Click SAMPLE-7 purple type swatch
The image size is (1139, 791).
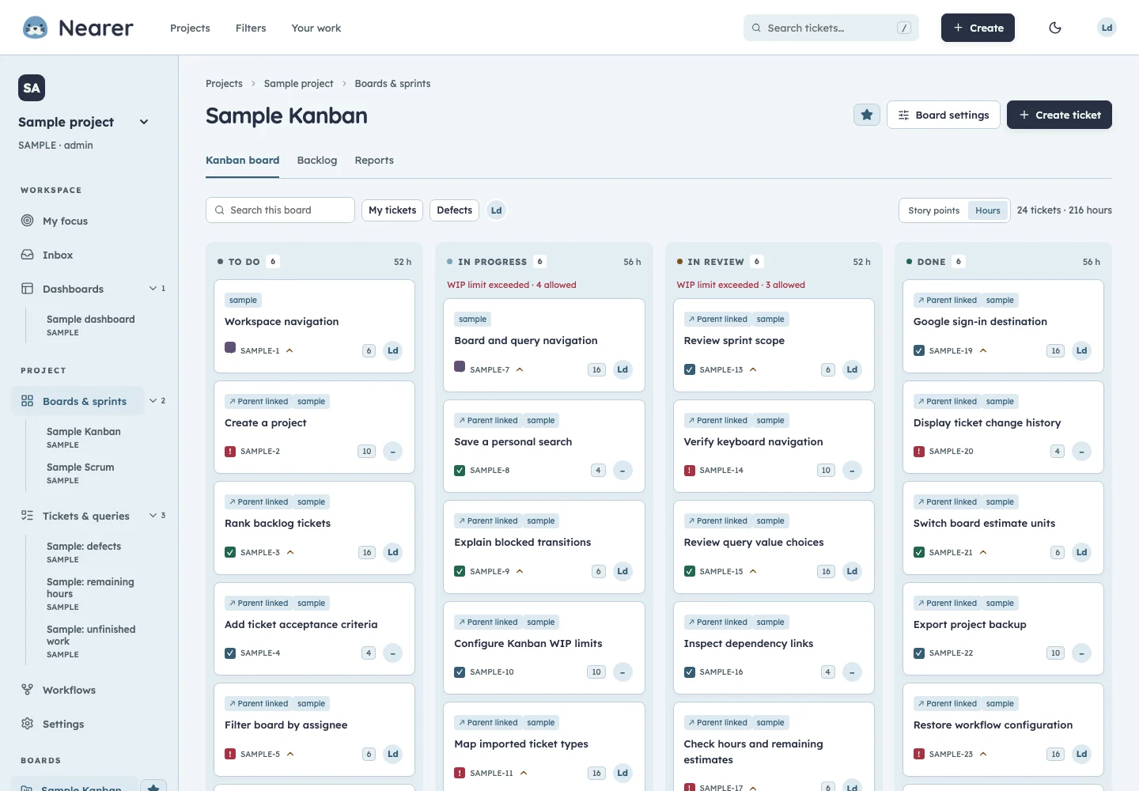(x=460, y=367)
